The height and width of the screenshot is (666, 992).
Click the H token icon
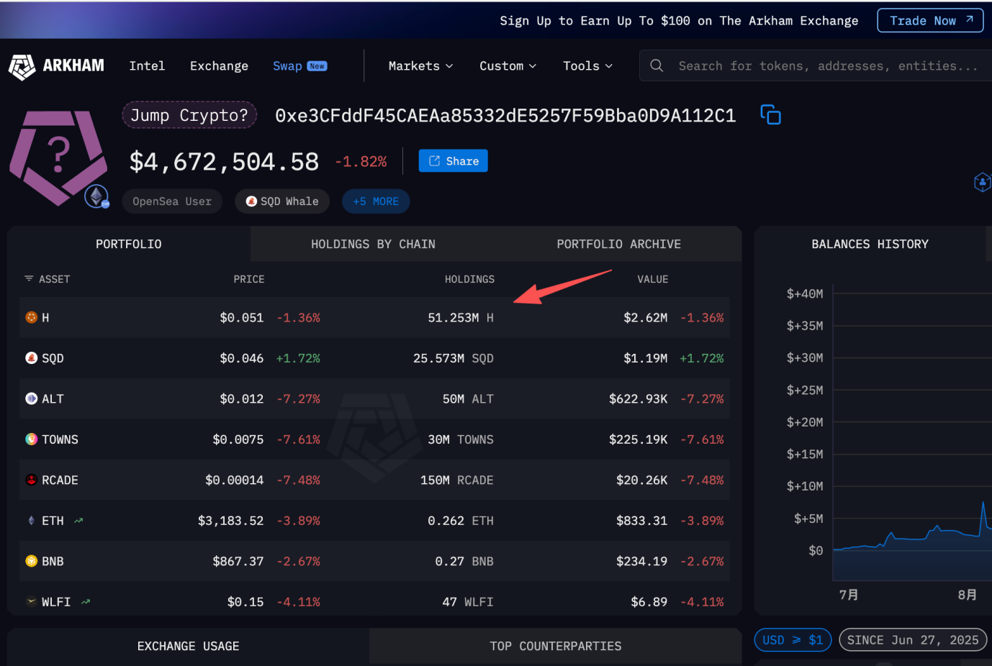coord(32,317)
